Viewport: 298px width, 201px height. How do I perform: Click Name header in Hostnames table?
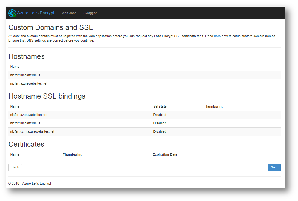15,67
